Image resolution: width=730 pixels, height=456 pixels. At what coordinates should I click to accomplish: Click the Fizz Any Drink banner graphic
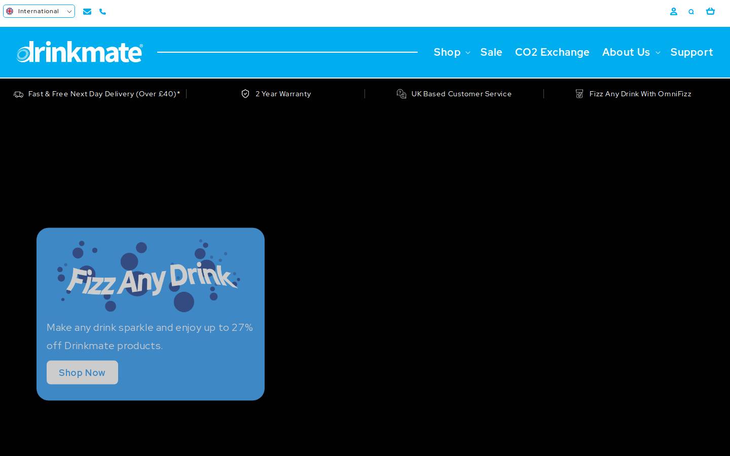pyautogui.click(x=149, y=276)
